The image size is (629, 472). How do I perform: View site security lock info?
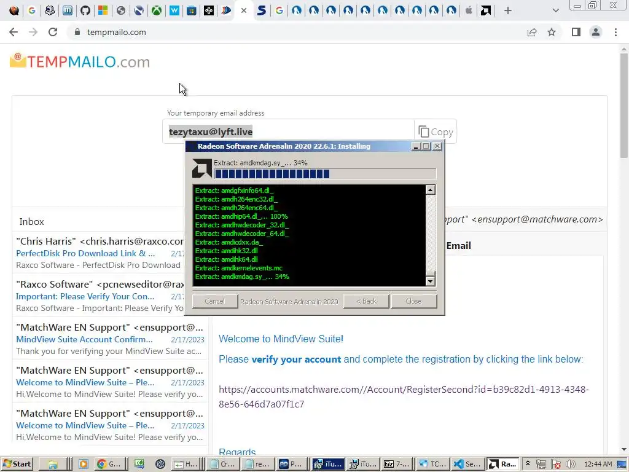(x=77, y=32)
